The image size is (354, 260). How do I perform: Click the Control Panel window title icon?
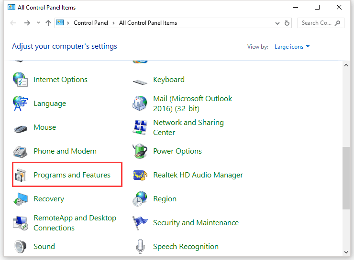point(11,8)
